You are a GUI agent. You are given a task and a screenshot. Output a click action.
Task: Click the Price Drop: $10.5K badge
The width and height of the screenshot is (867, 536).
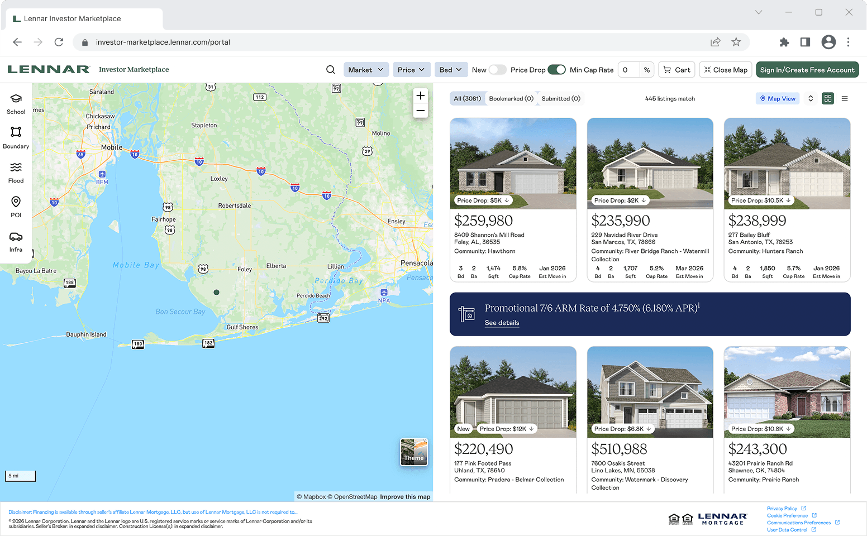coord(761,200)
